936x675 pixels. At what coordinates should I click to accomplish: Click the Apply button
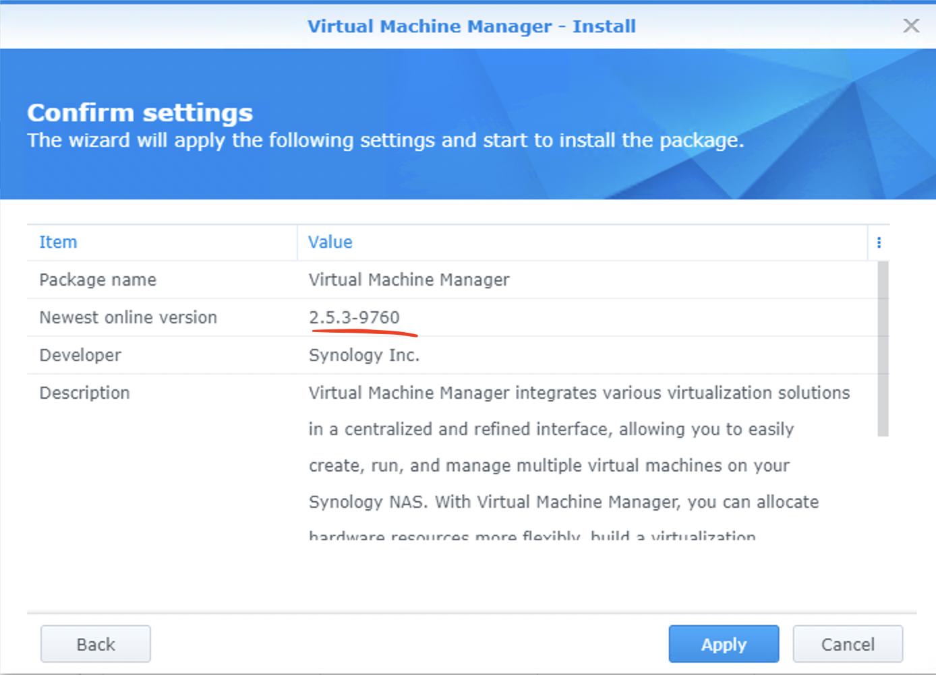click(x=724, y=644)
